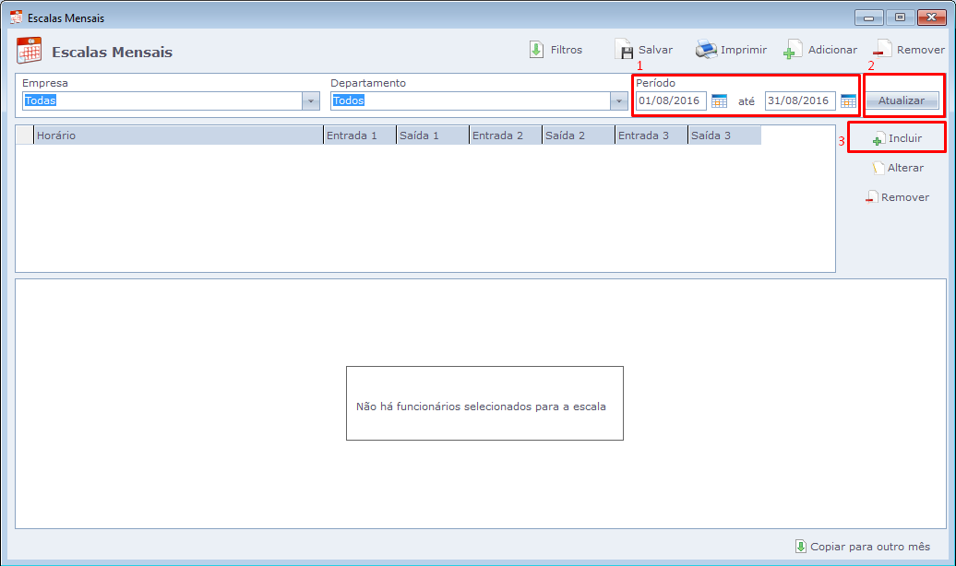Open calendar picker for the start date
This screenshot has width=956, height=566.
pyautogui.click(x=720, y=101)
